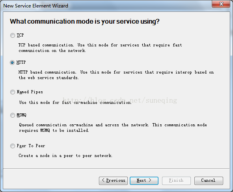Image resolution: width=233 pixels, height=192 pixels.
Task: Click the MSMQ label text
Action: pyautogui.click(x=22, y=115)
